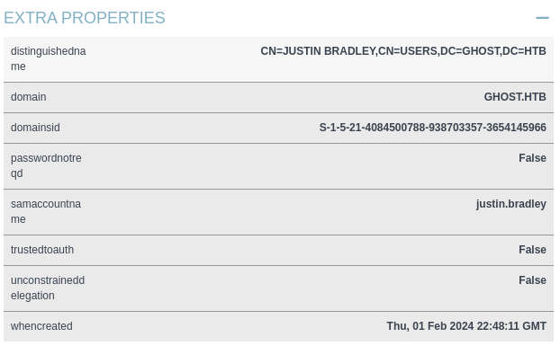Collapse the Extra Properties section
This screenshot has width=560, height=346.
pos(542,17)
